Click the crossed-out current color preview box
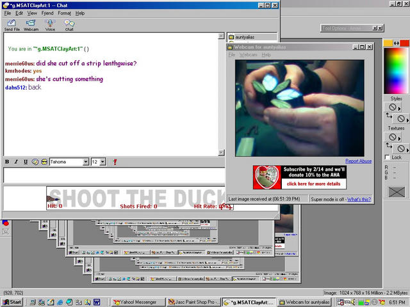This screenshot has height=307, width=410. pyautogui.click(x=397, y=192)
